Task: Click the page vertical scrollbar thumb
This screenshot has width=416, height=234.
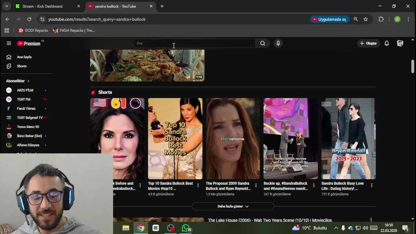Action: point(413,67)
